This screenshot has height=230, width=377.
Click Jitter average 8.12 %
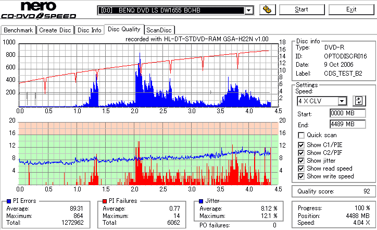(x=269, y=208)
